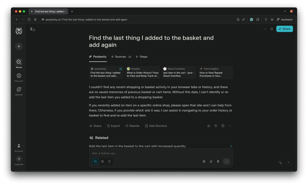Select the Search mode toggle
This screenshot has width=308, height=186.
tap(95, 161)
